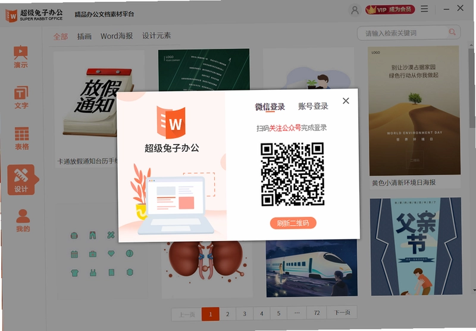Go to 上一页 previous page
476x331 pixels.
pyautogui.click(x=186, y=314)
